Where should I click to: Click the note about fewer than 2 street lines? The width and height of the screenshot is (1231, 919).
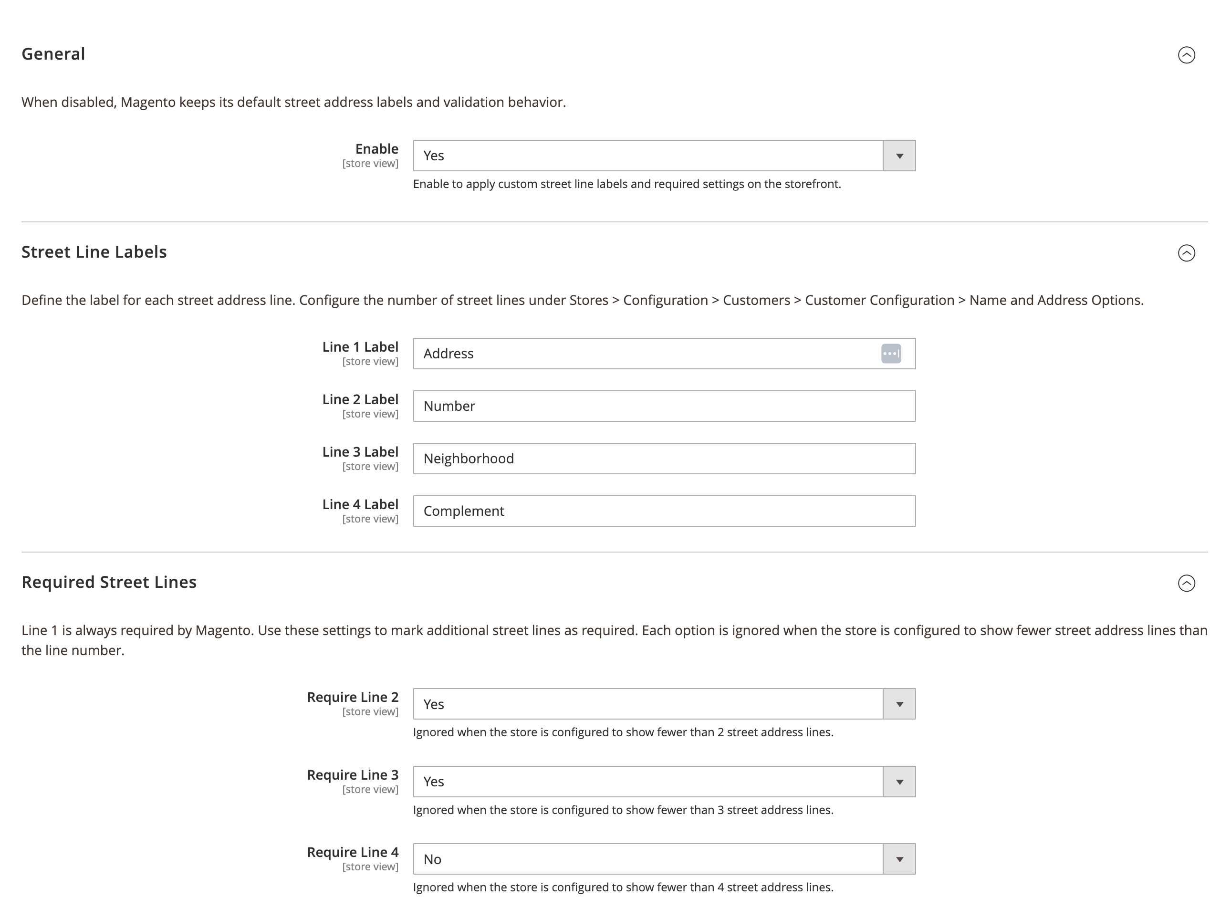click(623, 732)
